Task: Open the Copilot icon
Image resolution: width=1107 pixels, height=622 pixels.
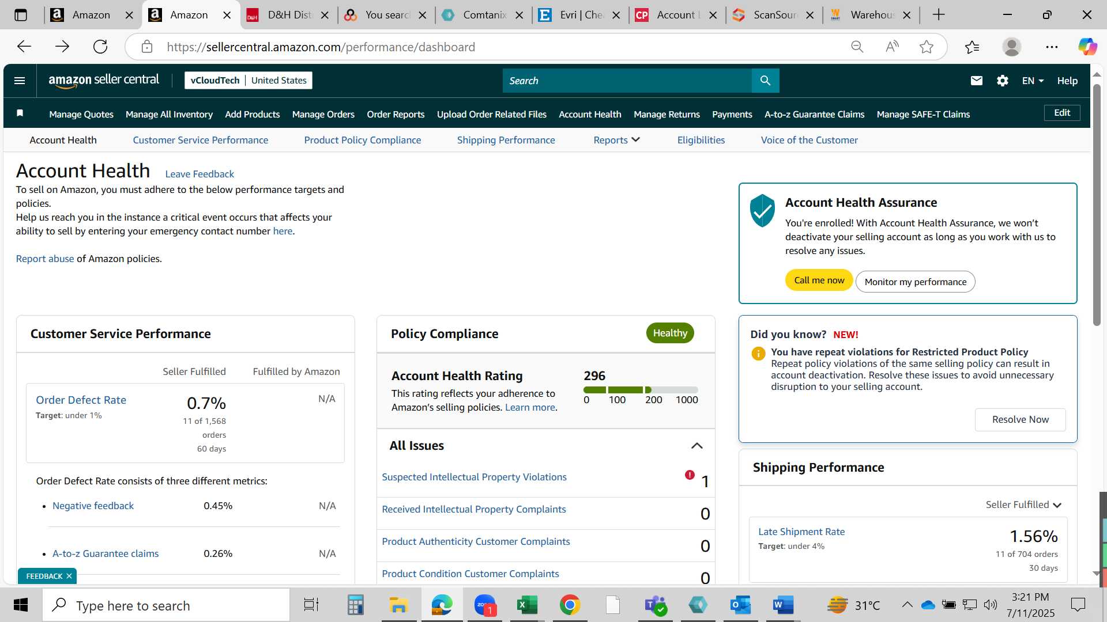Action: (1087, 47)
